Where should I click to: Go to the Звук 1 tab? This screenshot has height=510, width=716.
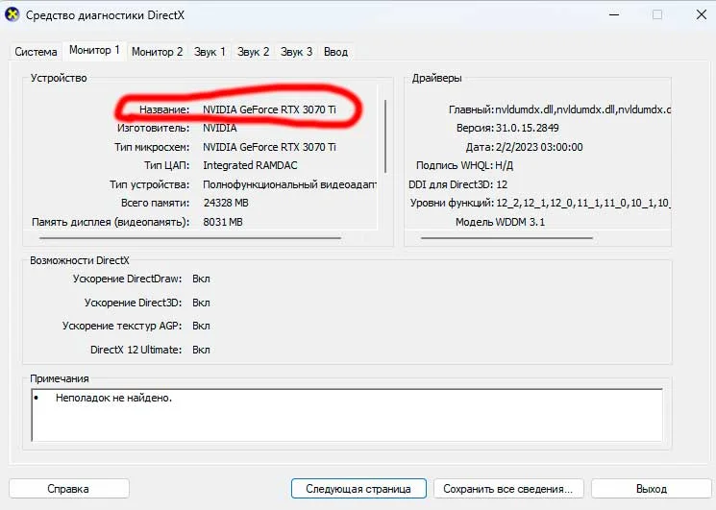click(x=210, y=52)
